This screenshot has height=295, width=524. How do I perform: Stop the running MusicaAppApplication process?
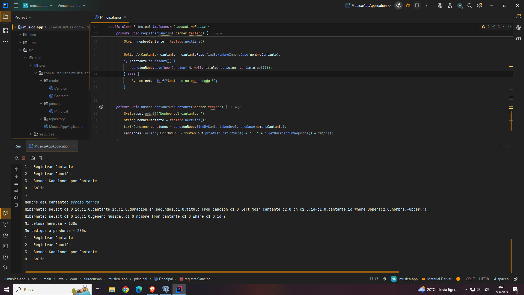pos(24,158)
